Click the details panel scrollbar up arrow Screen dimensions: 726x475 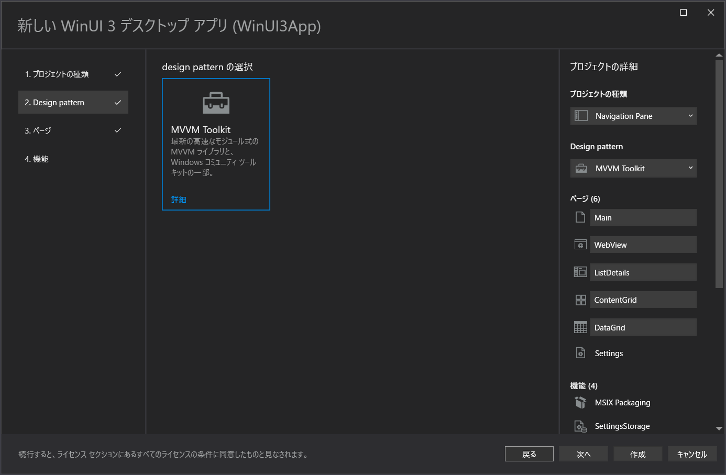[x=719, y=55]
